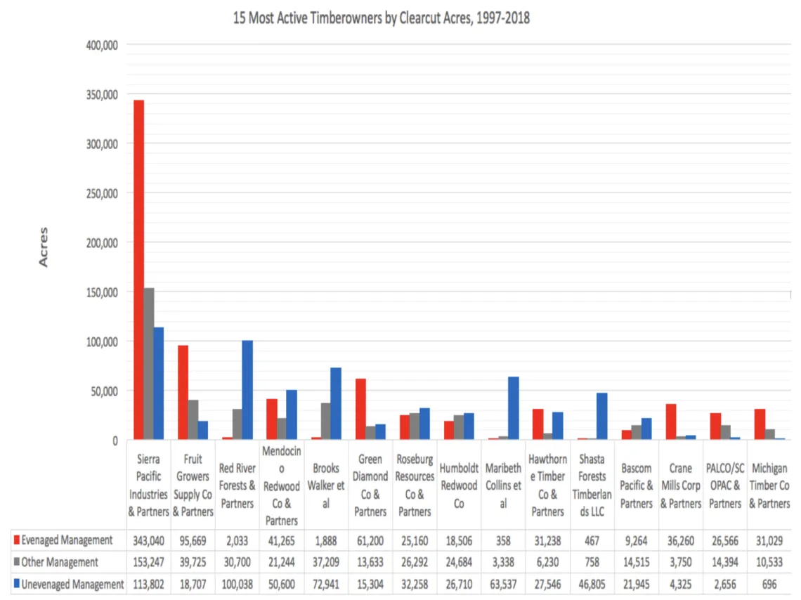Click the blue Maribeth Collins et al bar
The width and height of the screenshot is (801, 600).
click(x=514, y=408)
